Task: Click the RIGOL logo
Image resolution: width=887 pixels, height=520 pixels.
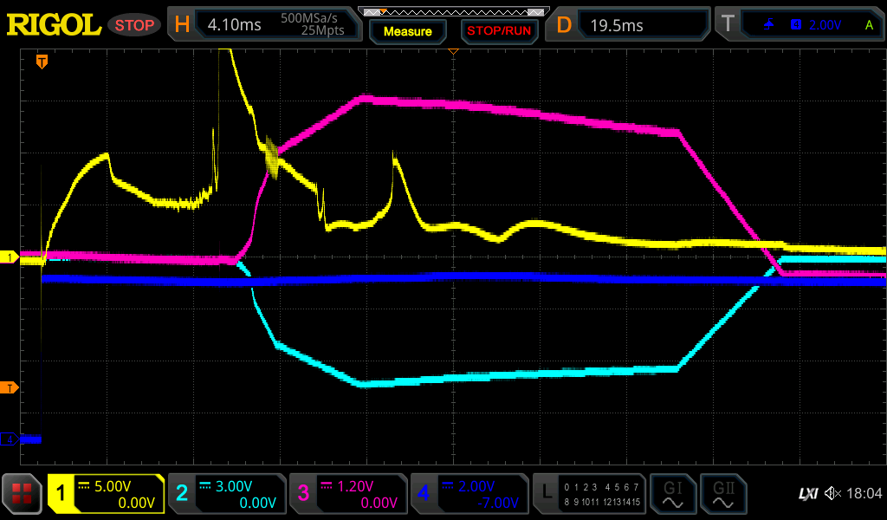Action: (54, 25)
